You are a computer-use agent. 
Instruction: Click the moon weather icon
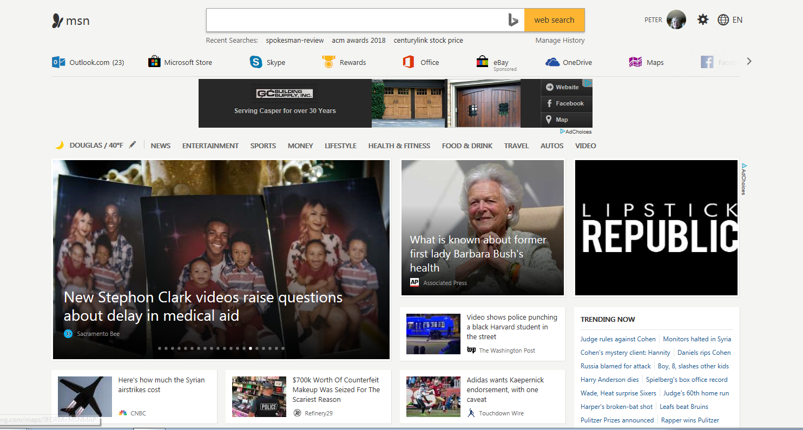pyautogui.click(x=60, y=145)
